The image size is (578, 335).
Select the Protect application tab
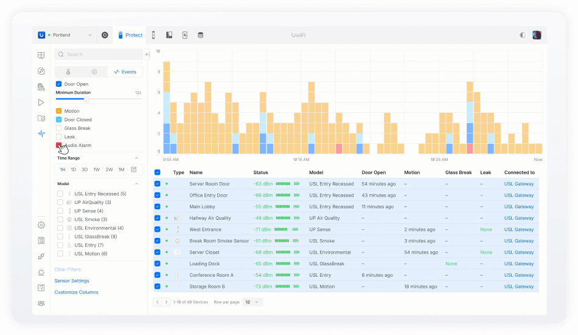130,35
